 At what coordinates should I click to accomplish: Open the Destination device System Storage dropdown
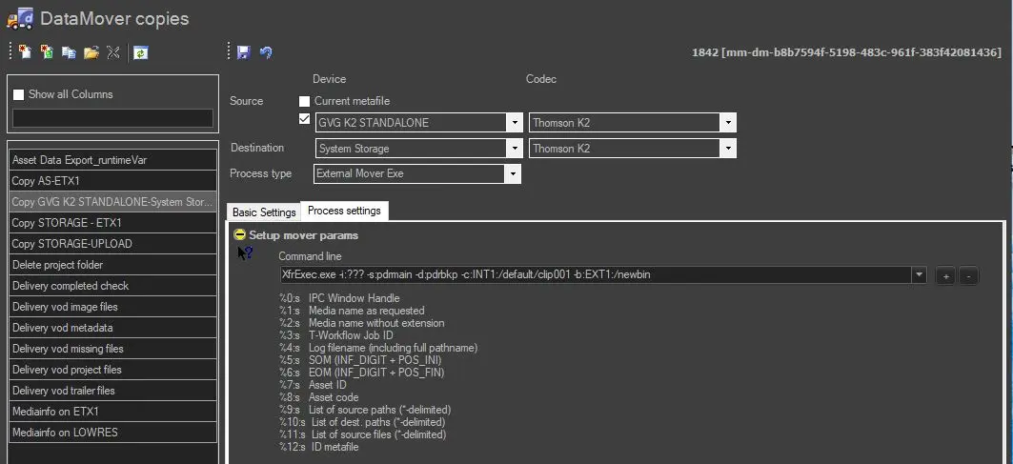514,149
